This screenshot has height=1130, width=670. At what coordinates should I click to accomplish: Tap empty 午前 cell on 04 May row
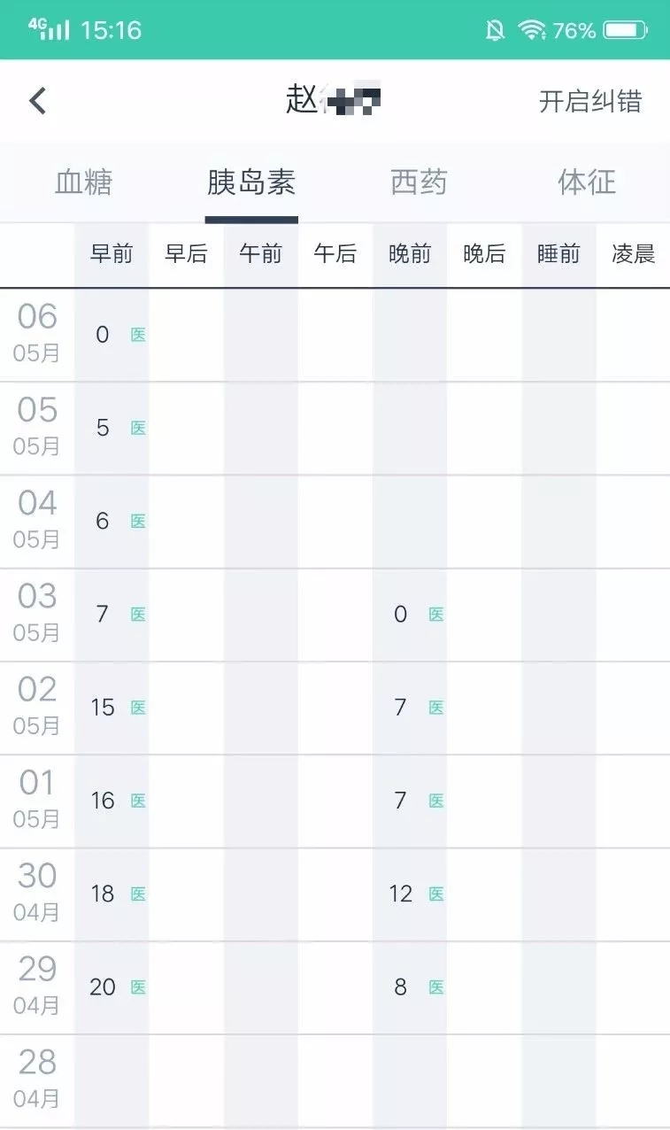coord(260,522)
